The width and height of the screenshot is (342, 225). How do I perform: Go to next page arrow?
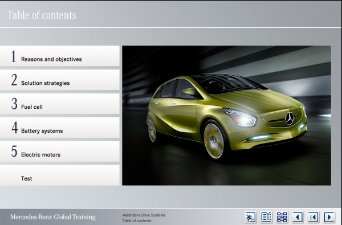329,217
